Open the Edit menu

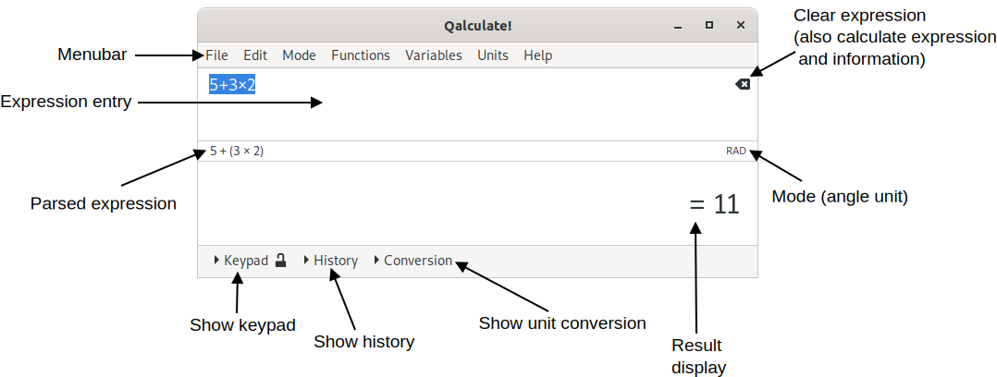click(255, 55)
